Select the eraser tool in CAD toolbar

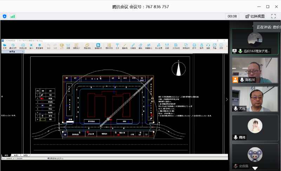tap(140, 46)
